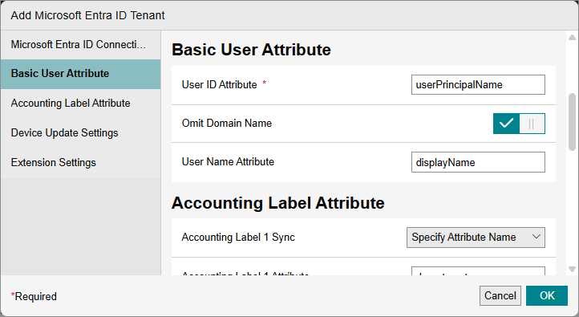Click the User ID Attribute label
The width and height of the screenshot is (579, 317).
220,84
